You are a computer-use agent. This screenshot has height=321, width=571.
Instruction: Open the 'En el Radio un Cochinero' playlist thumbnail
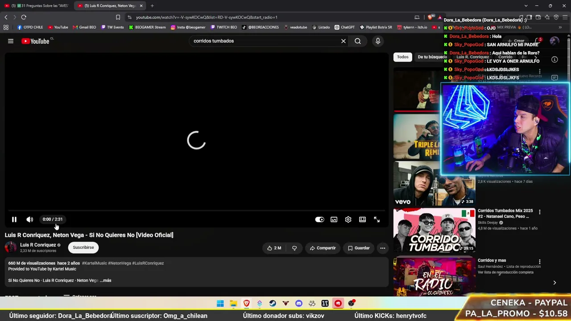(x=434, y=276)
